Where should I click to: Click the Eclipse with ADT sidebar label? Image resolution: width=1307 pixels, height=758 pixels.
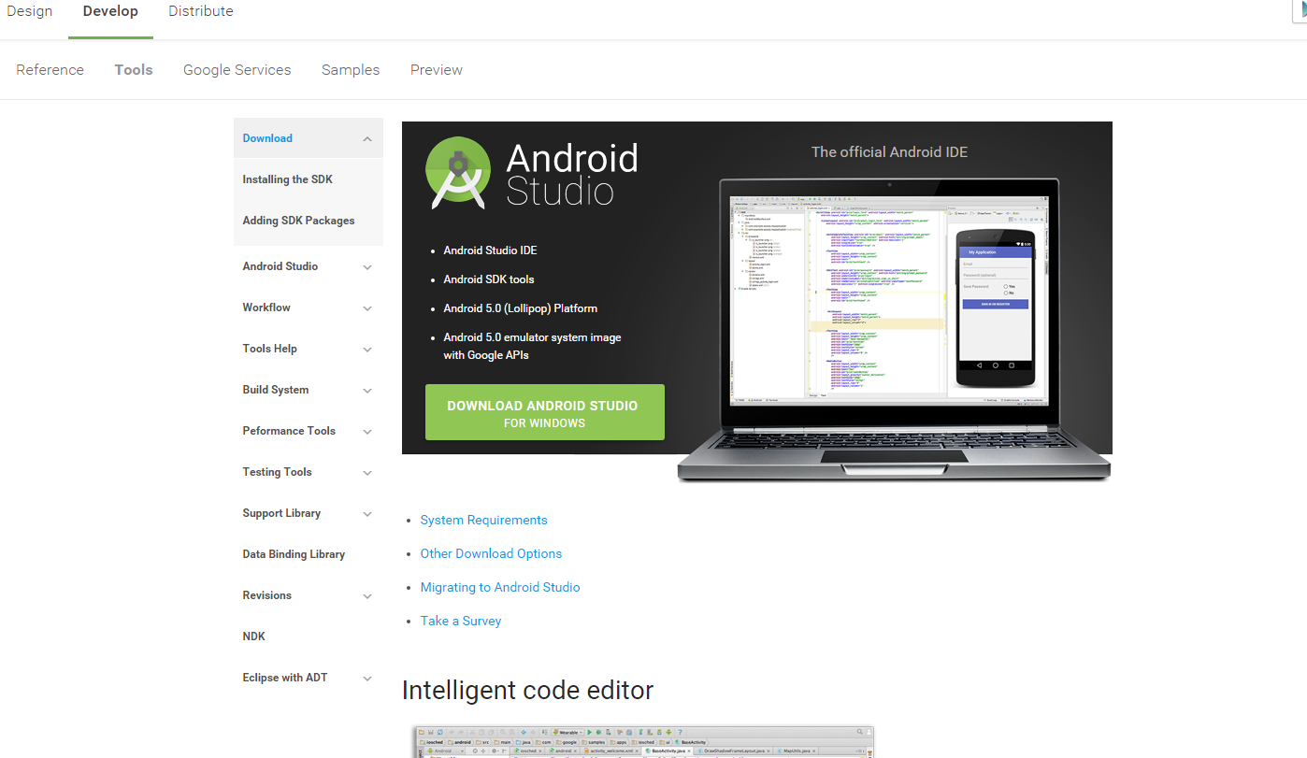click(x=285, y=678)
